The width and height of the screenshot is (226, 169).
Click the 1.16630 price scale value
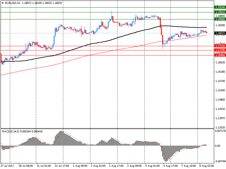[220, 62]
